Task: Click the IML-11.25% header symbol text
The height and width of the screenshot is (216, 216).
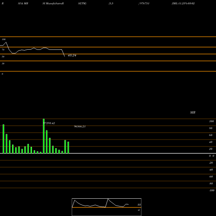Action: (183, 3)
